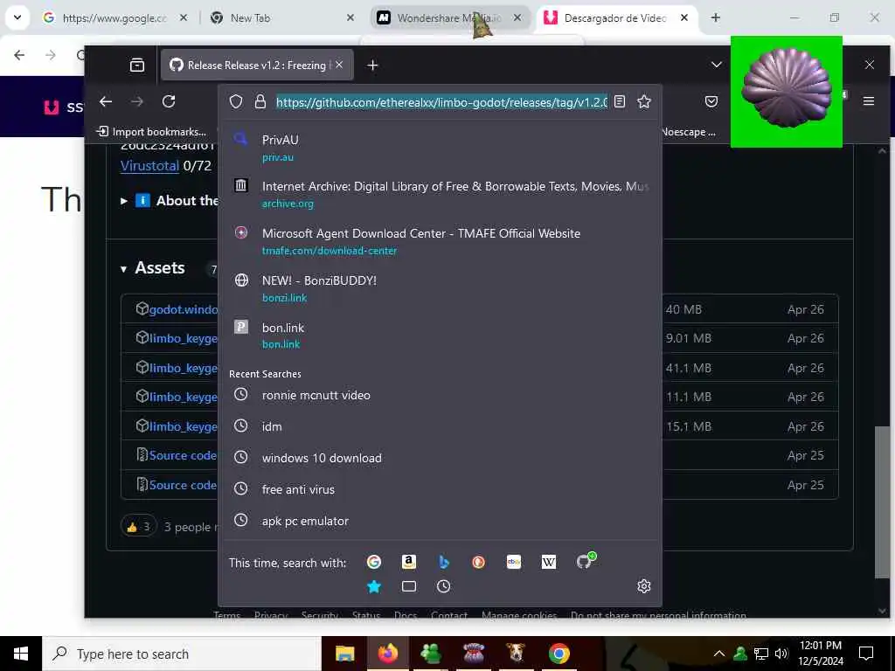Search this time with Amazon icon

409,562
